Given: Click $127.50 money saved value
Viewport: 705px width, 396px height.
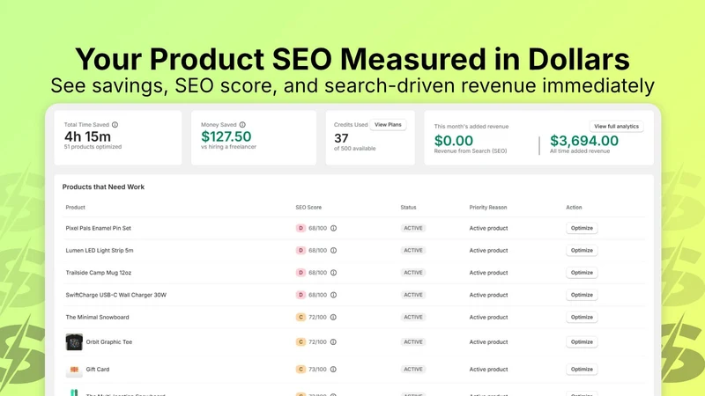Looking at the screenshot, I should [226, 136].
